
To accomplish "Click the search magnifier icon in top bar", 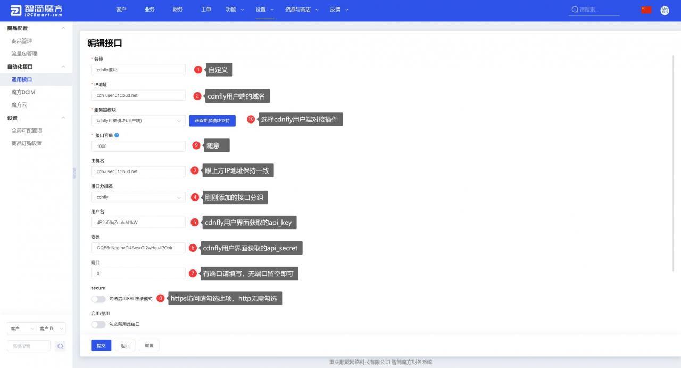I will 575,10.
